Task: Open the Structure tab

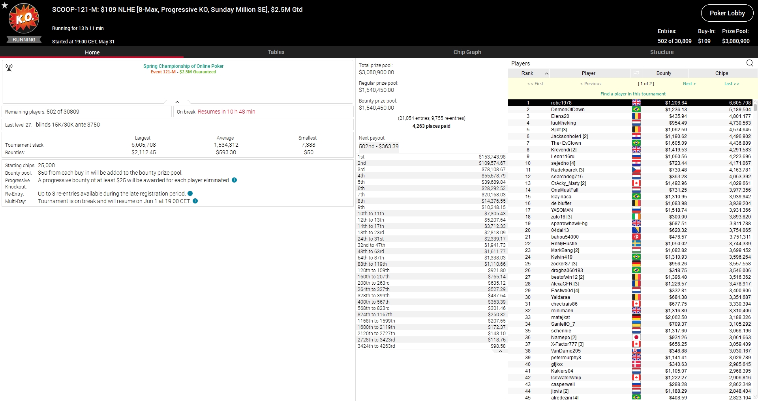Action: pyautogui.click(x=662, y=52)
